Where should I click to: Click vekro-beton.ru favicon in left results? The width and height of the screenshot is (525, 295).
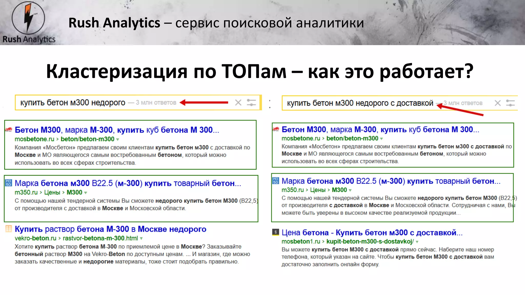point(8,229)
